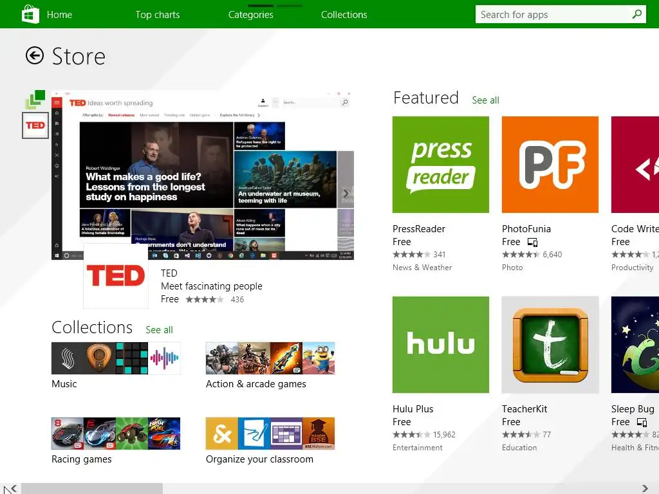Screen dimensions: 659x494
Task: Open High Fuel racing game icon
Action: tap(164, 434)
